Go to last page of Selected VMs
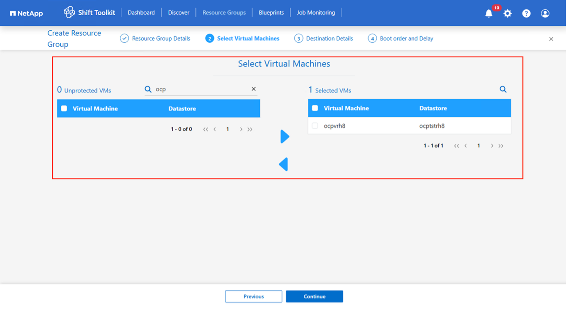568x309 pixels. (501, 146)
